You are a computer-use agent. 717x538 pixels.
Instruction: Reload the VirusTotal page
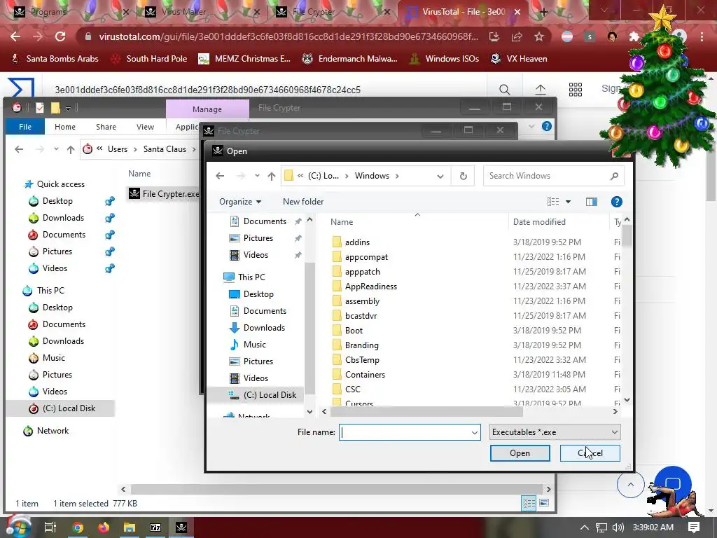60,36
